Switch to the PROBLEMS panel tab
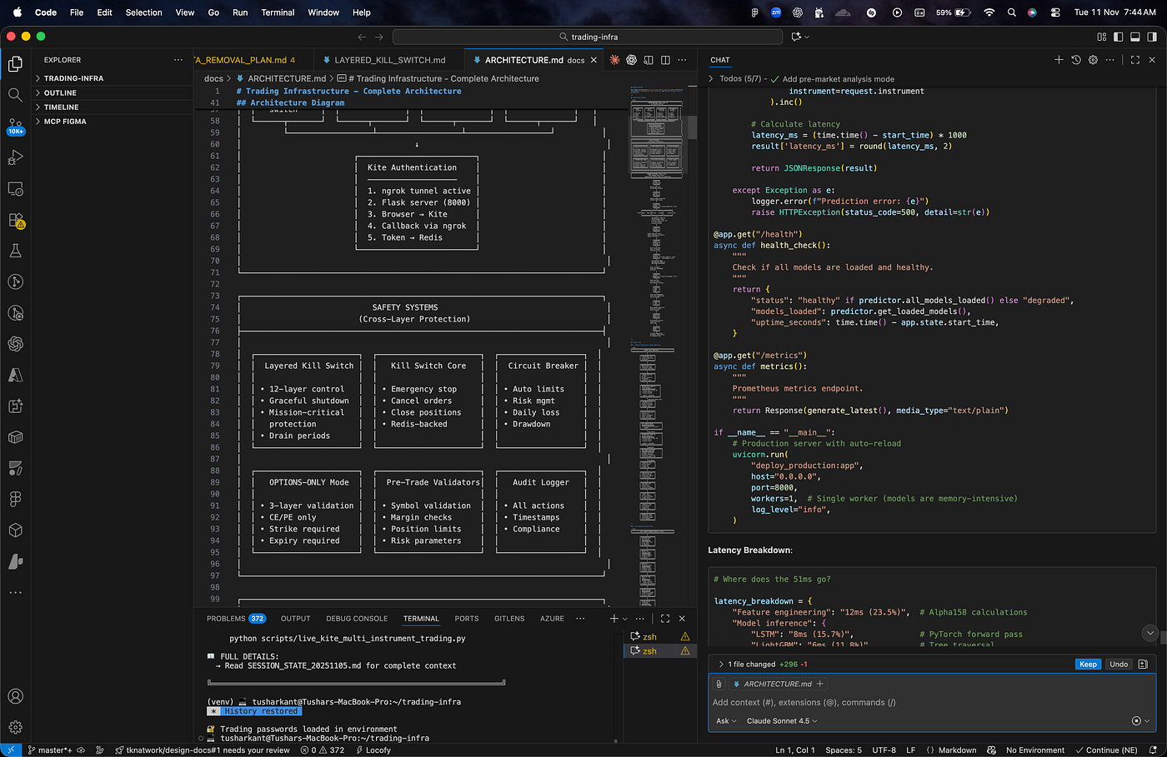Viewport: 1167px width, 757px height. tap(235, 619)
